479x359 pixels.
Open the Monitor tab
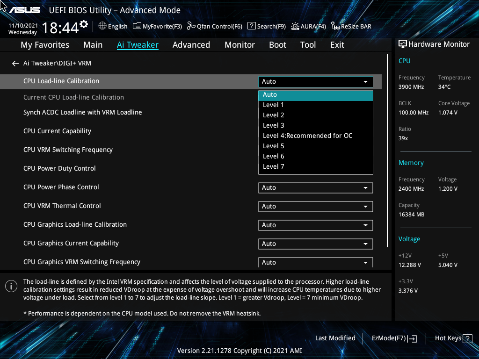[240, 45]
